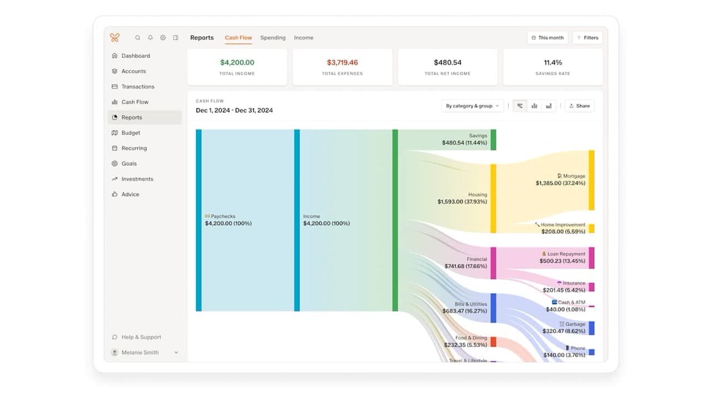
Task: Switch to the Spending tab
Action: pyautogui.click(x=273, y=37)
